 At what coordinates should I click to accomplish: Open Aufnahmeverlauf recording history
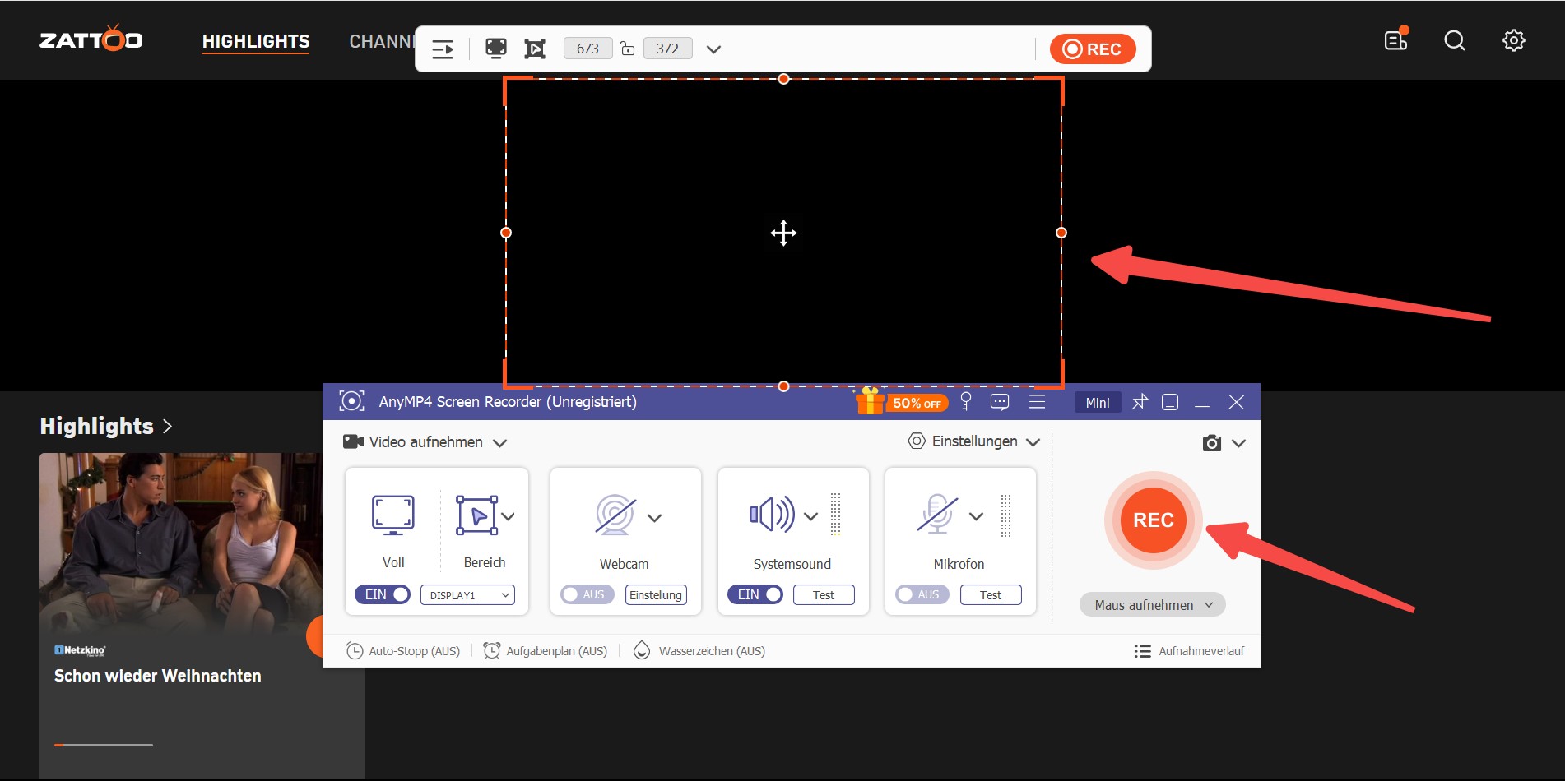(1189, 651)
